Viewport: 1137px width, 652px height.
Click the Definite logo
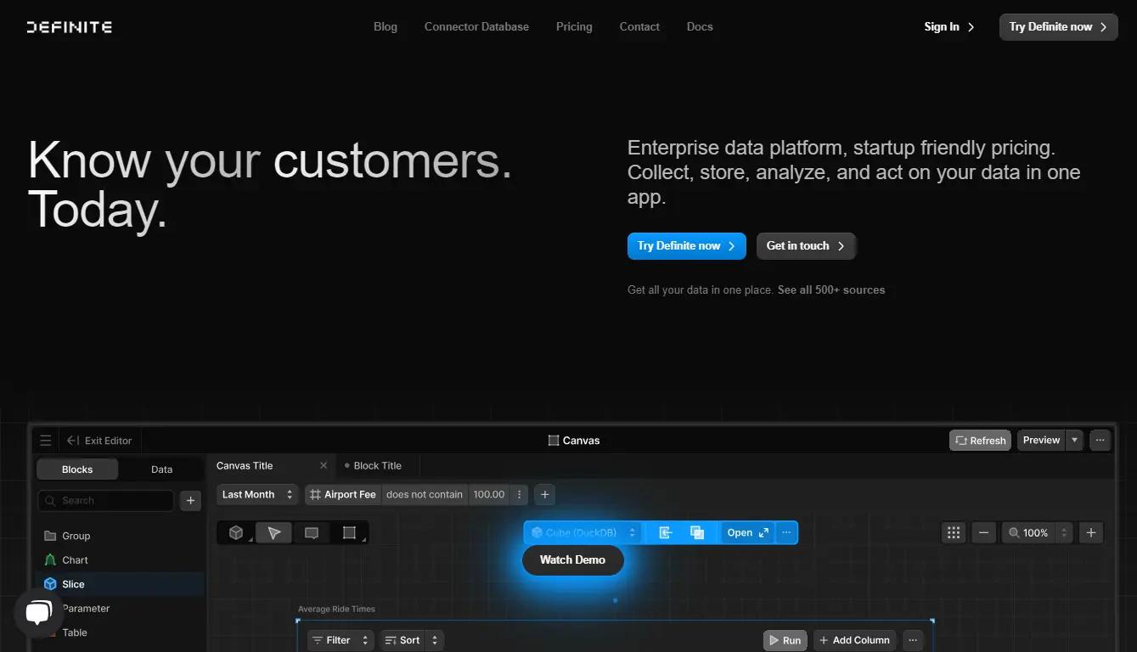point(69,27)
